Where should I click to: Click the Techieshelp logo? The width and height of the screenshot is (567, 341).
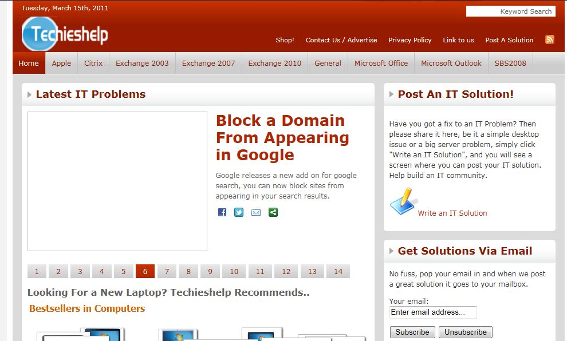pos(65,34)
